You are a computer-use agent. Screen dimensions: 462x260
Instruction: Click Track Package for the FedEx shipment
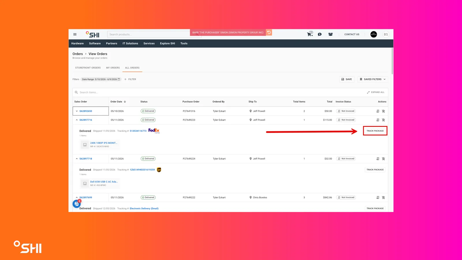375,131
